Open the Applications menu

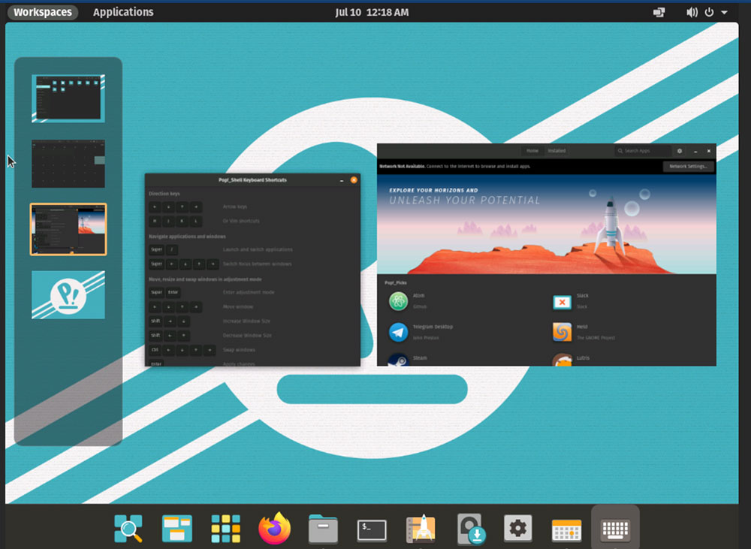pos(123,11)
